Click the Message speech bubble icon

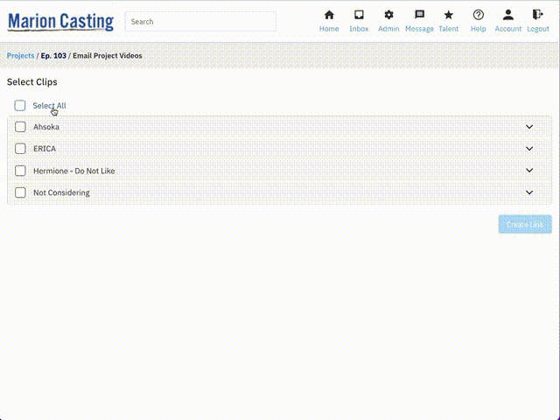coord(419,15)
